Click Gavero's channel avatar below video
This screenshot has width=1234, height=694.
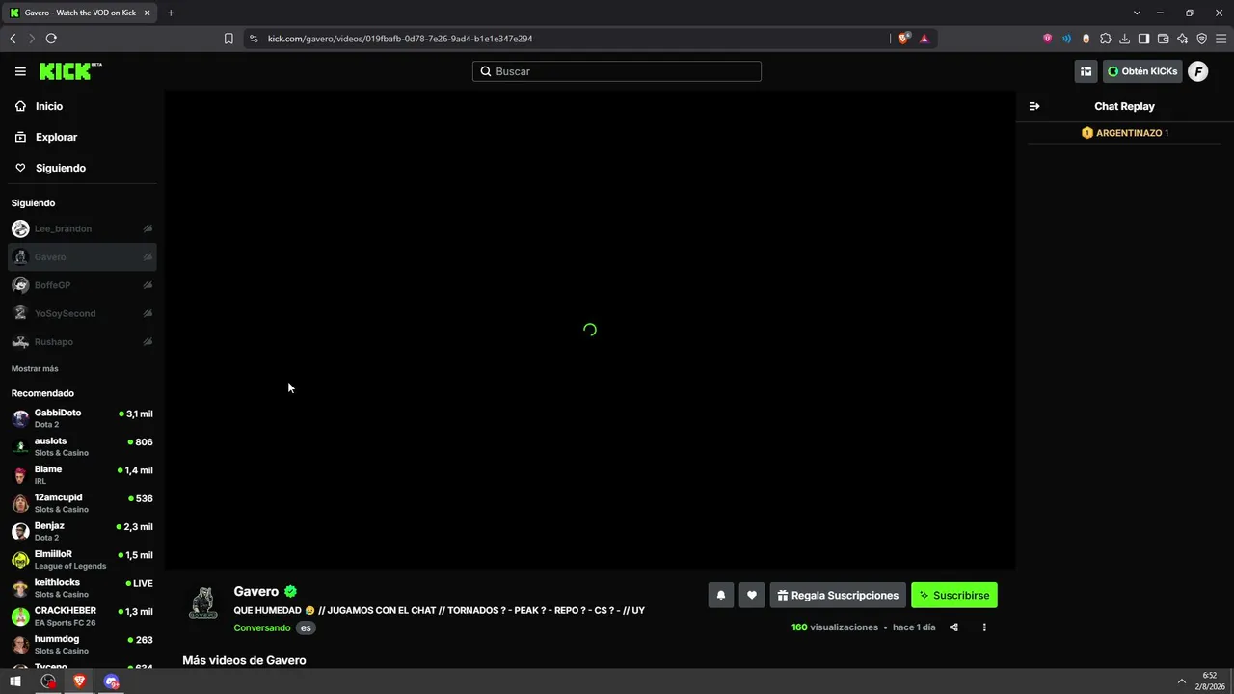pos(202,603)
